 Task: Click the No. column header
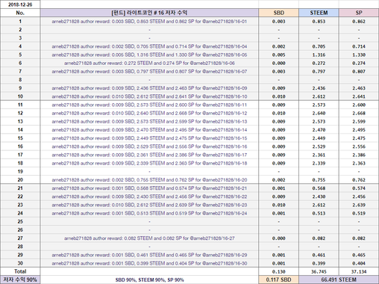pyautogui.click(x=20, y=13)
